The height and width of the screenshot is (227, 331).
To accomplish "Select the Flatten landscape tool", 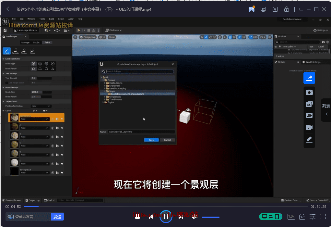I will pyautogui.click(x=24, y=51).
